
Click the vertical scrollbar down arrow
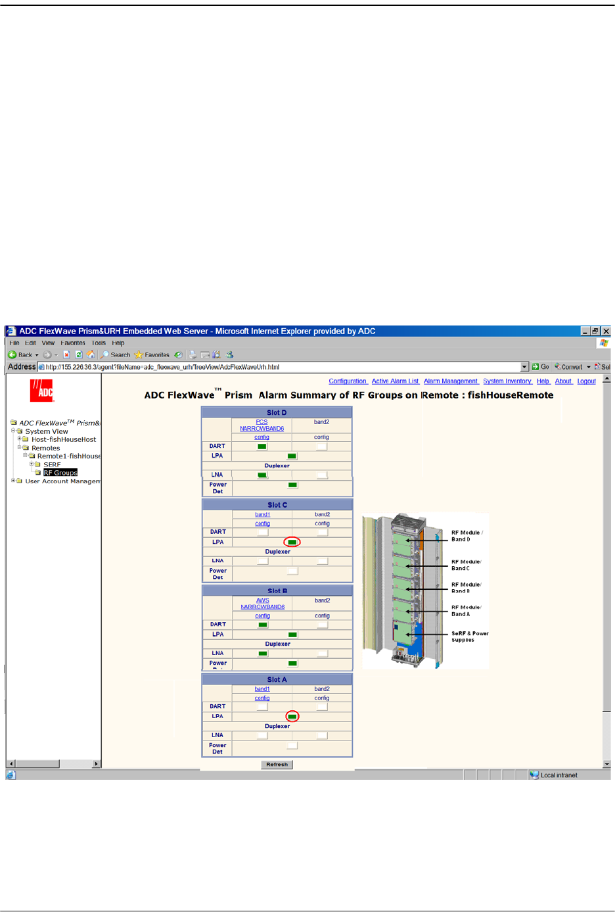pos(606,764)
